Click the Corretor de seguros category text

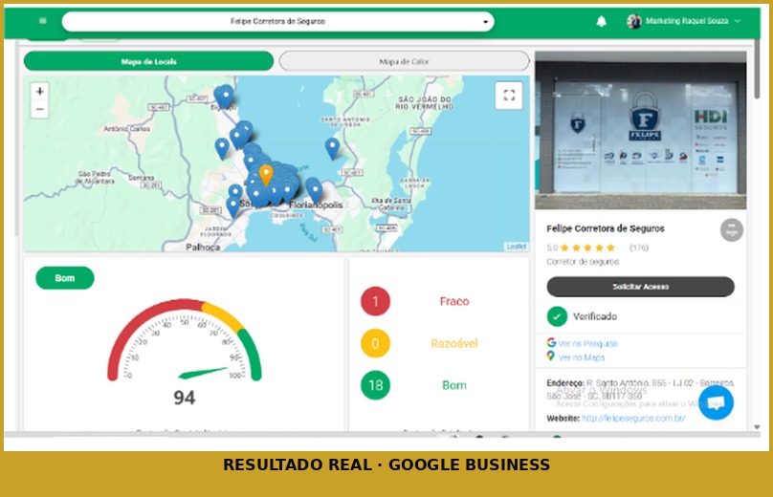[x=583, y=262]
